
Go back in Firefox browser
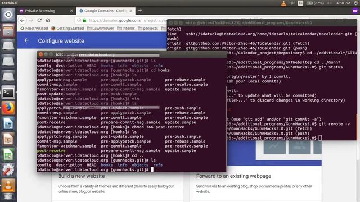click(x=22, y=20)
